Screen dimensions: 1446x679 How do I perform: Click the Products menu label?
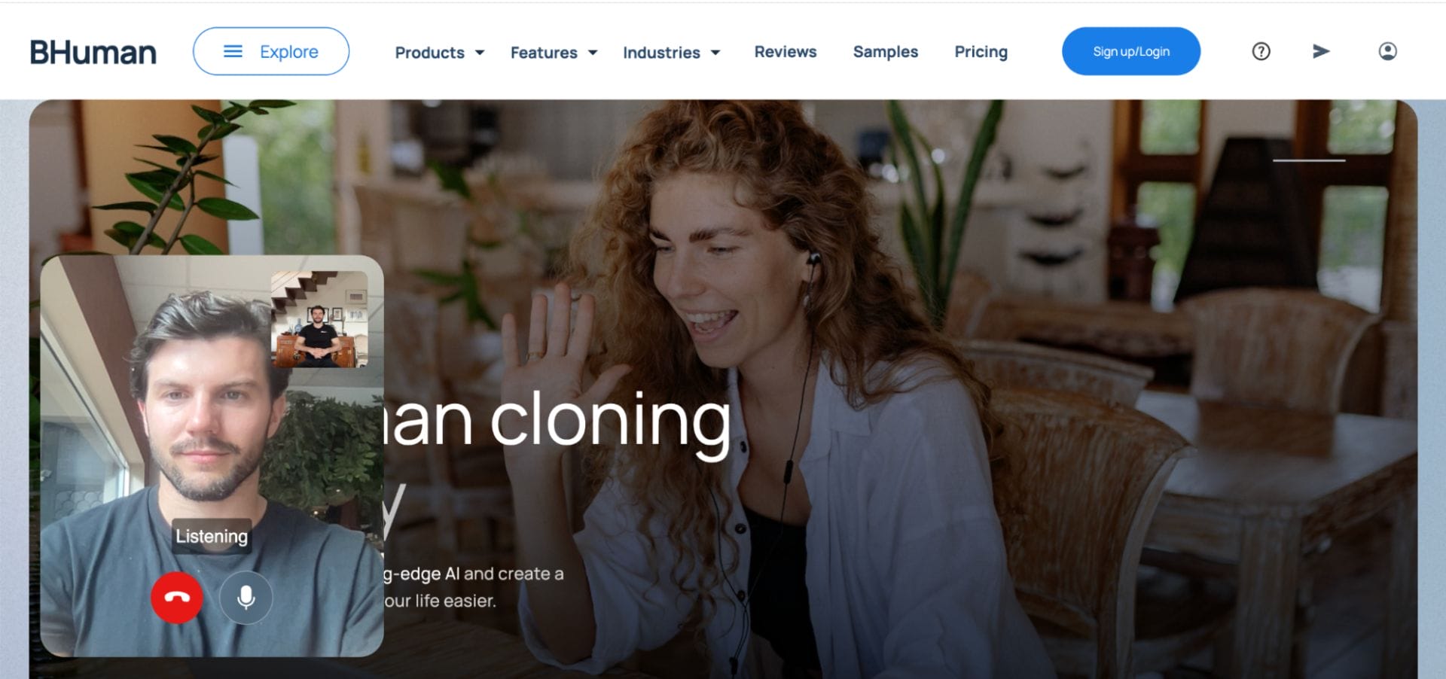429,53
